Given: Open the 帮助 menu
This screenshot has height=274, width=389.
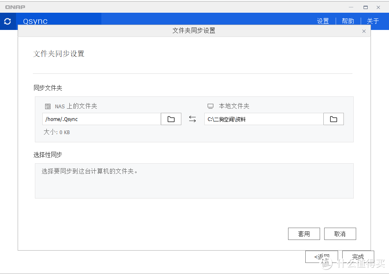Looking at the screenshot, I should point(348,21).
